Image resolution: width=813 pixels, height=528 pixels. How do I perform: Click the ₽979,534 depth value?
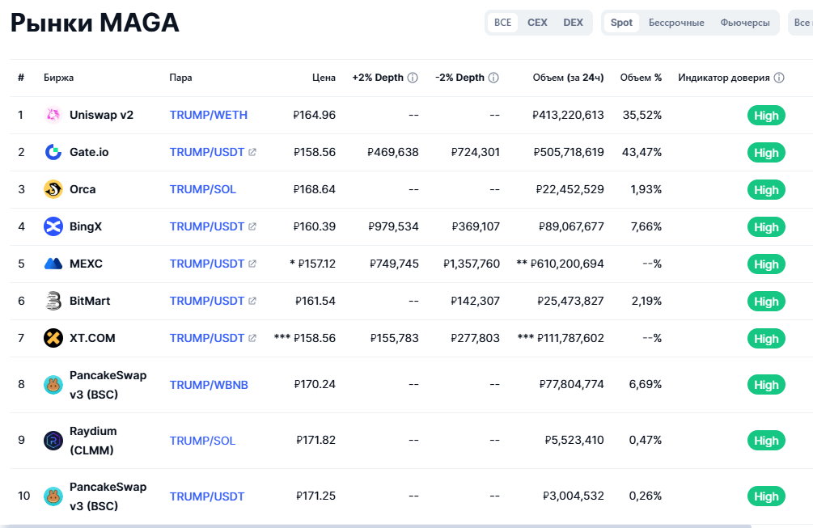point(393,226)
